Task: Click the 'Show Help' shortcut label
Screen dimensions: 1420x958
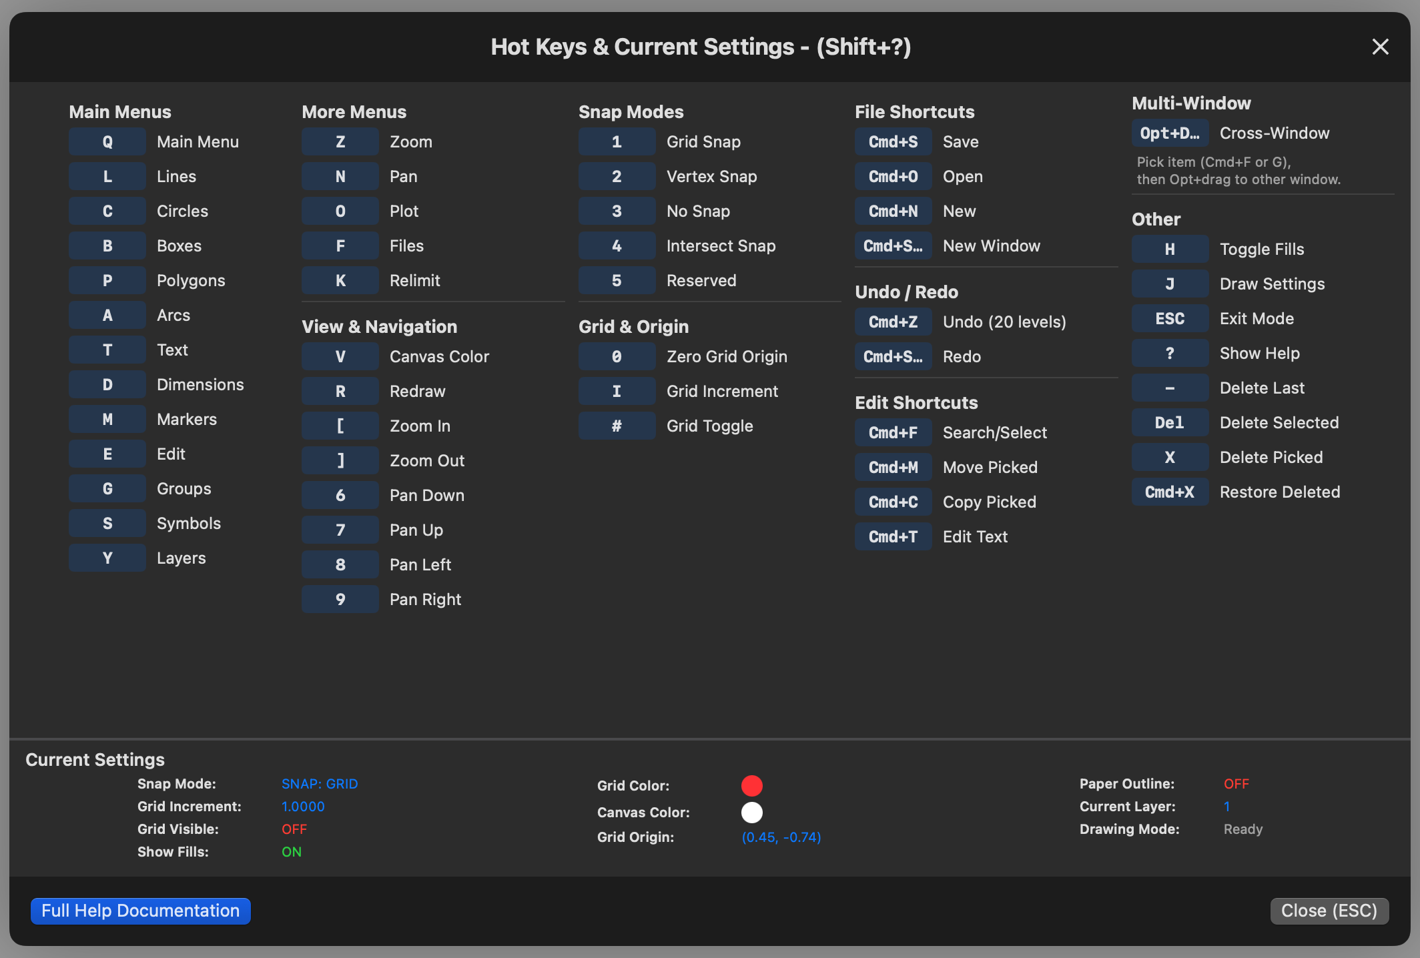Action: coord(1260,353)
